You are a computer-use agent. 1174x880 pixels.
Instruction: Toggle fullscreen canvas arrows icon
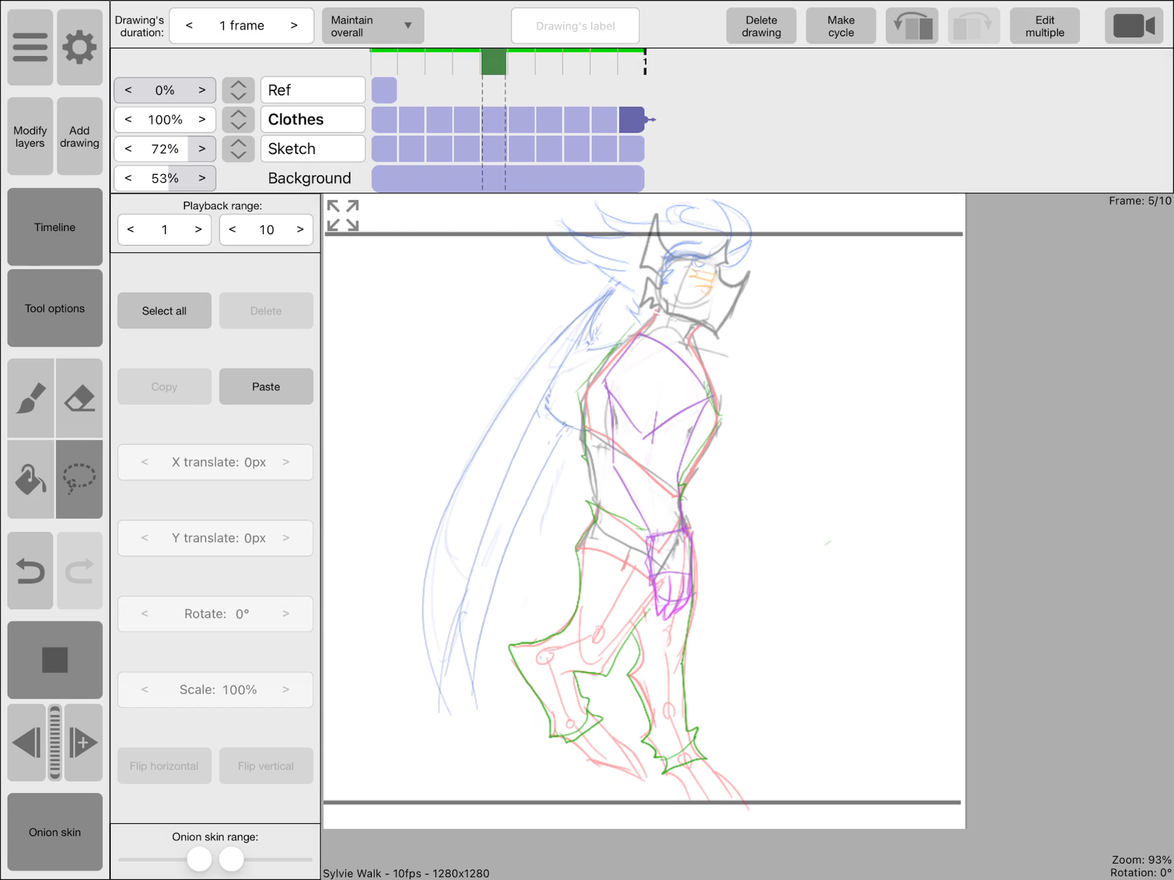342,215
